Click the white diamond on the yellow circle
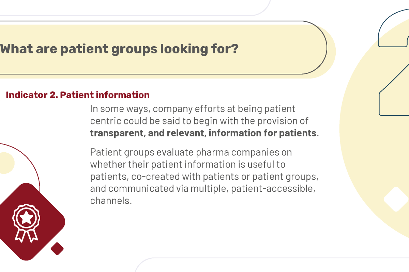Image resolution: width=409 pixels, height=272 pixels. point(396,199)
